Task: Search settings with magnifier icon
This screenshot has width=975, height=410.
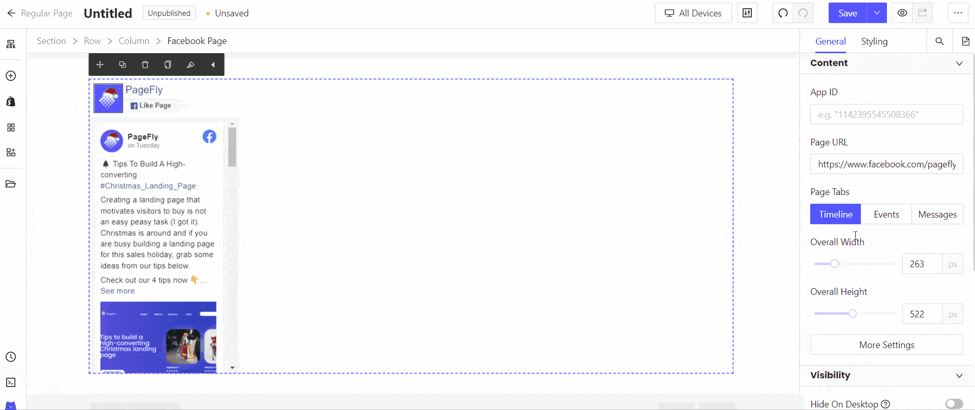Action: [940, 41]
